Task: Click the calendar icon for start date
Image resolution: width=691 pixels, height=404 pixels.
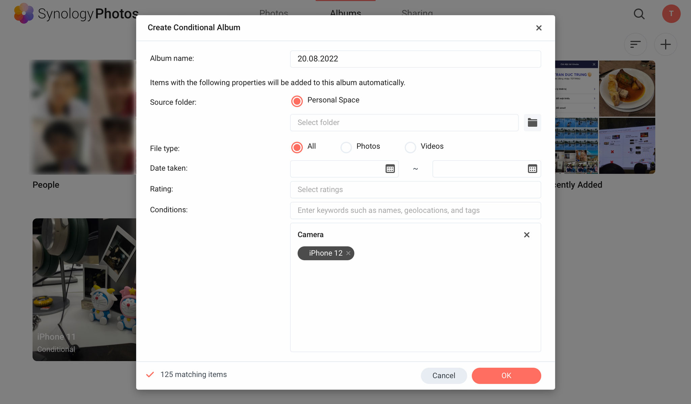Action: point(390,169)
